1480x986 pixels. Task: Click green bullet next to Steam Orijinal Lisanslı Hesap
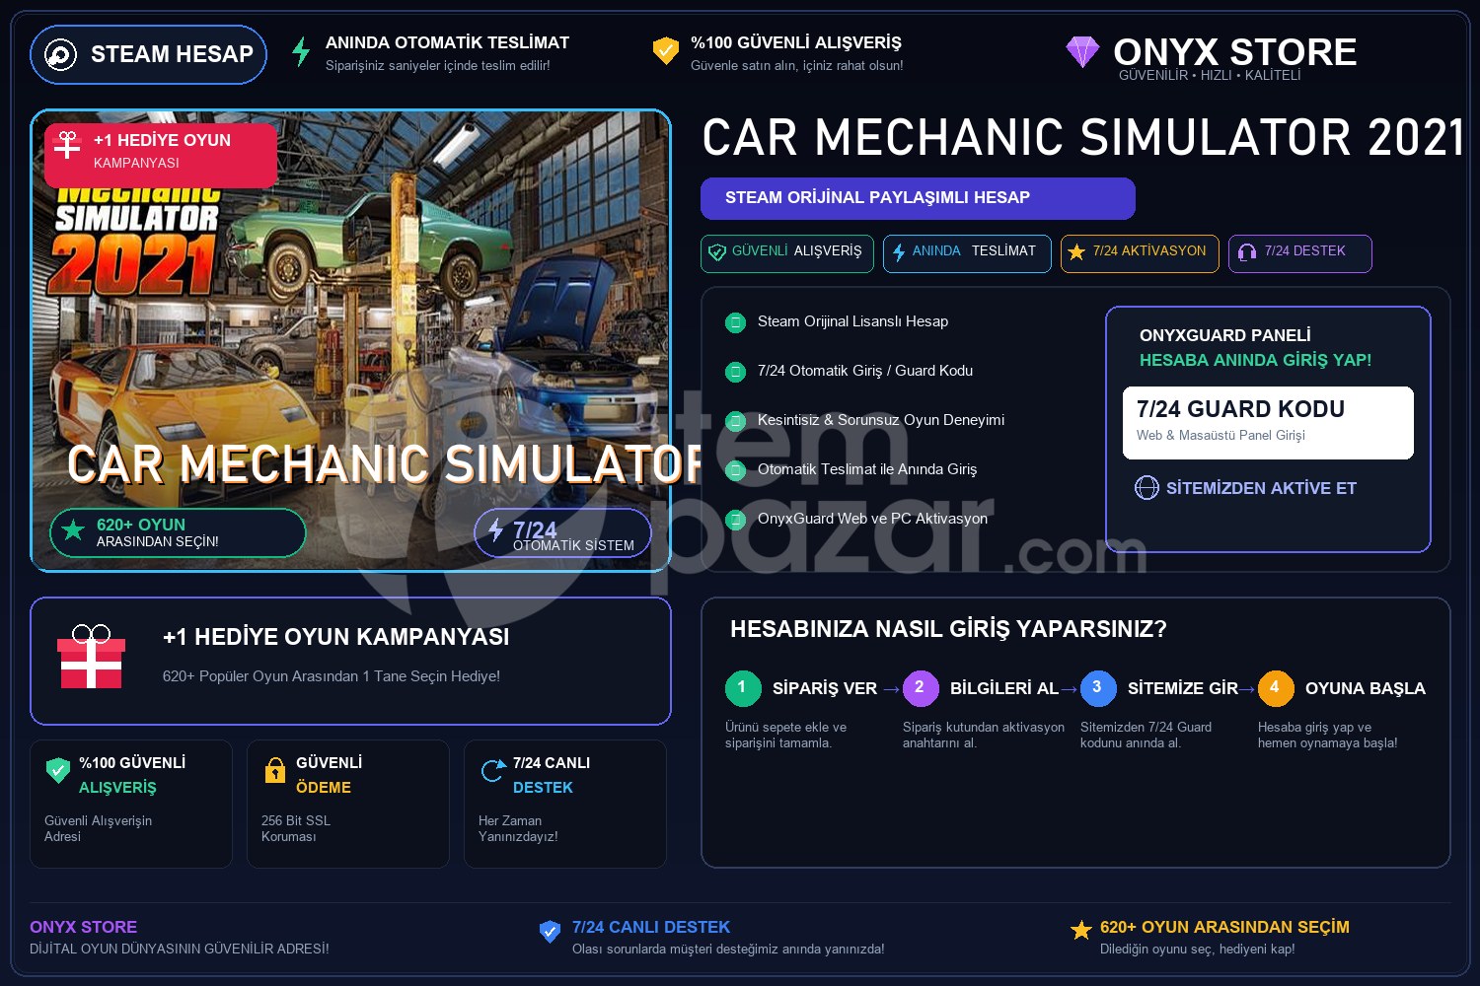[x=735, y=322]
